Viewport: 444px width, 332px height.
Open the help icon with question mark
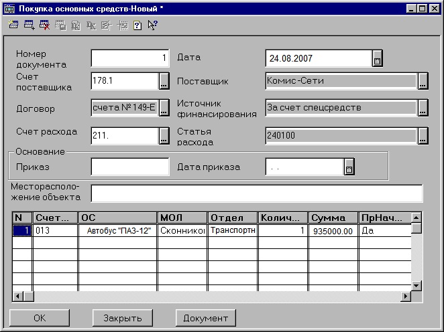tap(137, 25)
